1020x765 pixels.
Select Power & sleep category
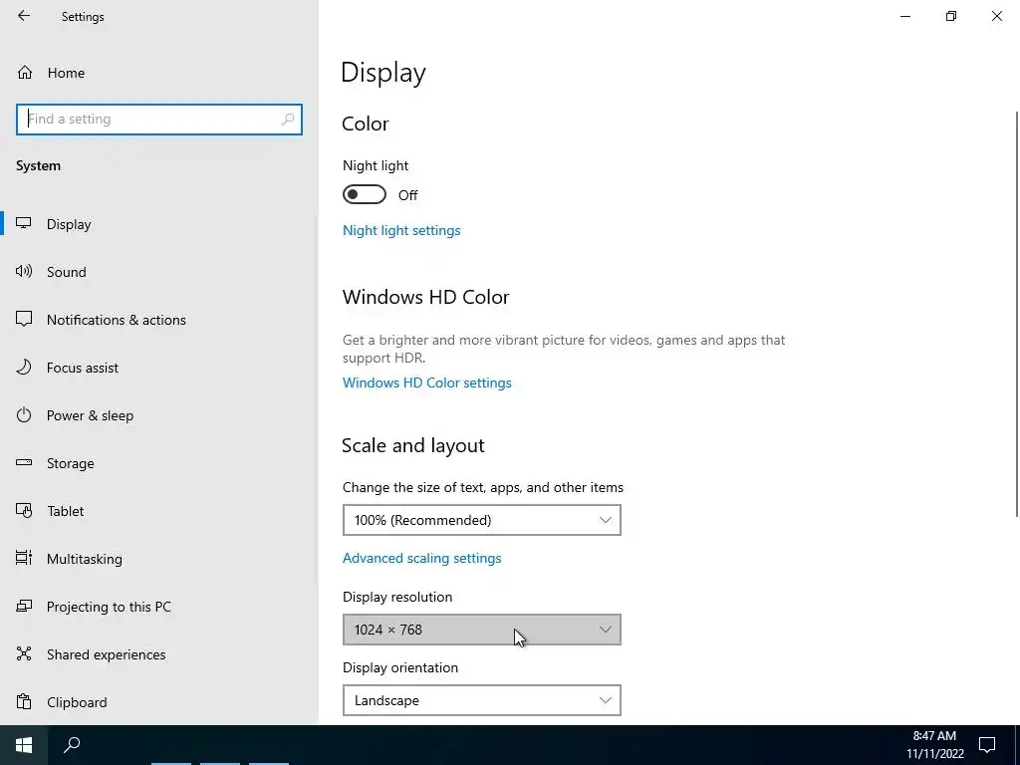point(91,415)
